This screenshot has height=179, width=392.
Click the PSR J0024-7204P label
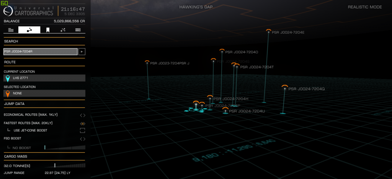point(223,106)
